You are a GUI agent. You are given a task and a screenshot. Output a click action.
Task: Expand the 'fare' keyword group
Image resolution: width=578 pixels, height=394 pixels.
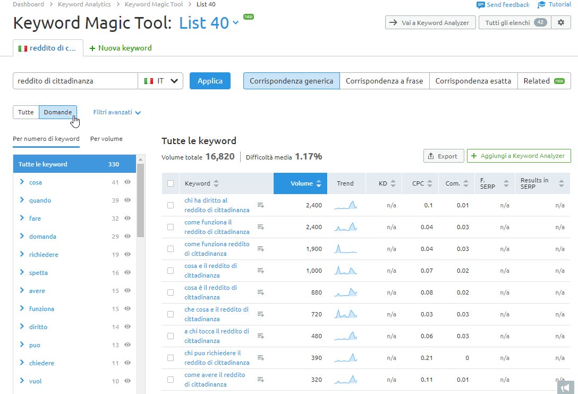tap(22, 217)
